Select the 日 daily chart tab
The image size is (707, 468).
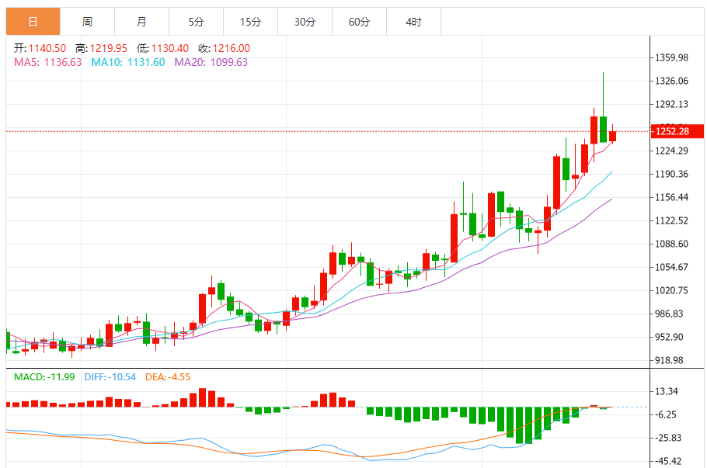click(33, 21)
